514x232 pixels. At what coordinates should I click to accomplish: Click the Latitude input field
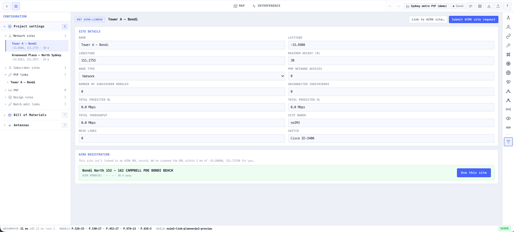[x=391, y=45]
